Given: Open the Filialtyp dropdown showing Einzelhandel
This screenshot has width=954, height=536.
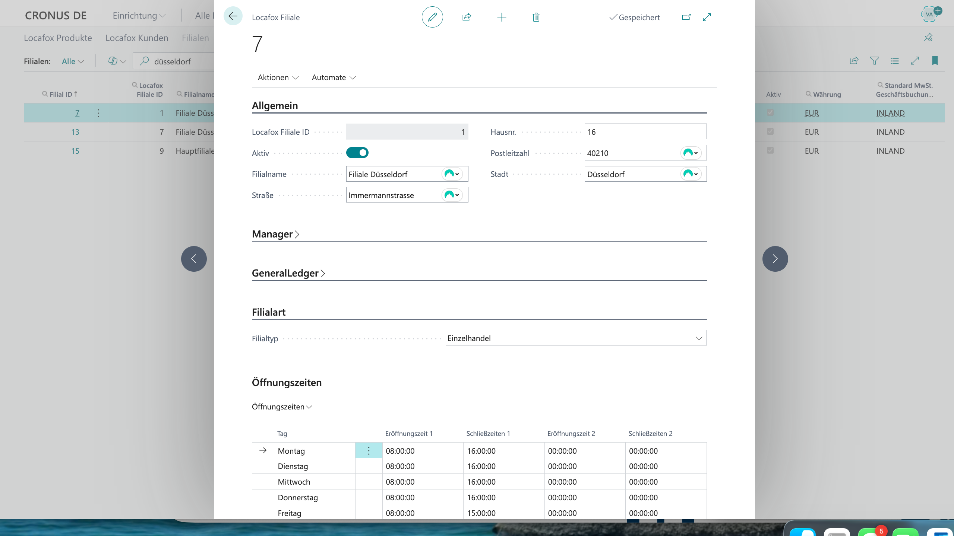Looking at the screenshot, I should (x=576, y=338).
